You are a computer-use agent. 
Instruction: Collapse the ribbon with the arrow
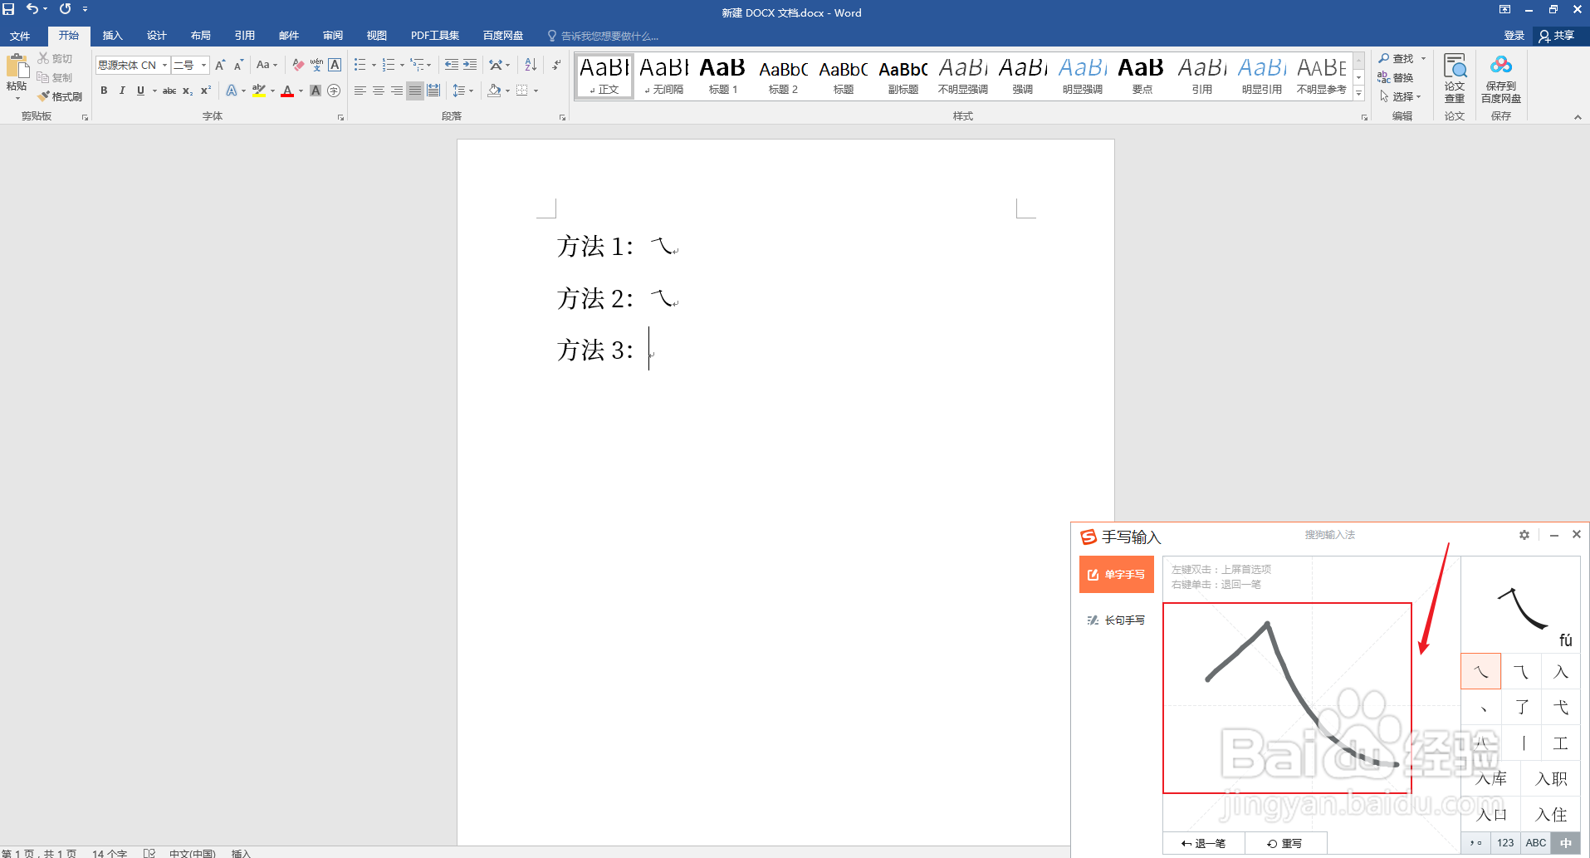(1578, 117)
